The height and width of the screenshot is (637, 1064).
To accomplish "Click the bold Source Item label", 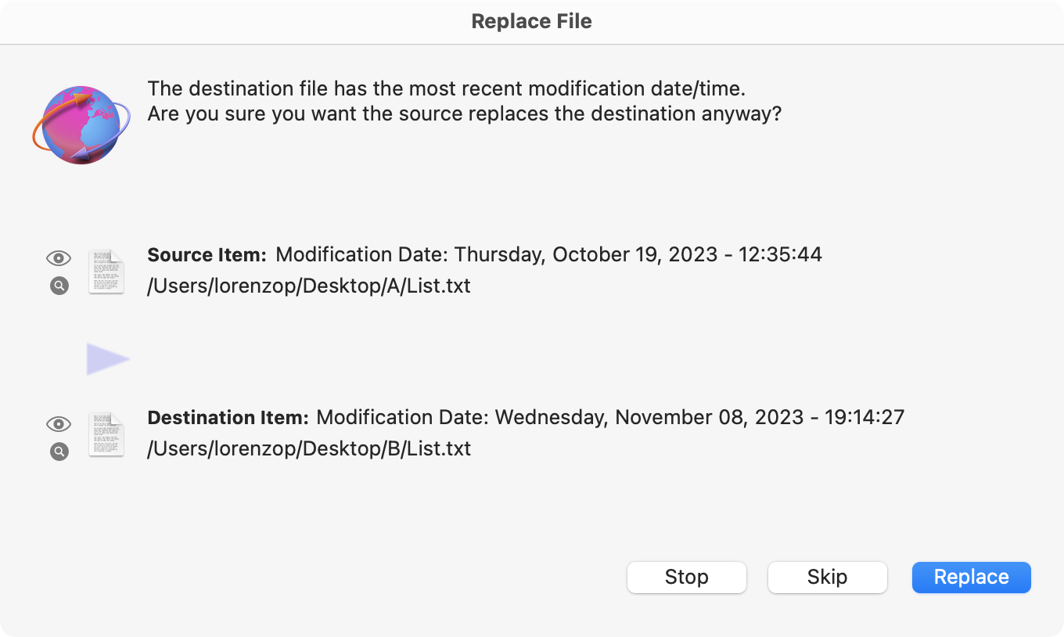I will [x=207, y=255].
